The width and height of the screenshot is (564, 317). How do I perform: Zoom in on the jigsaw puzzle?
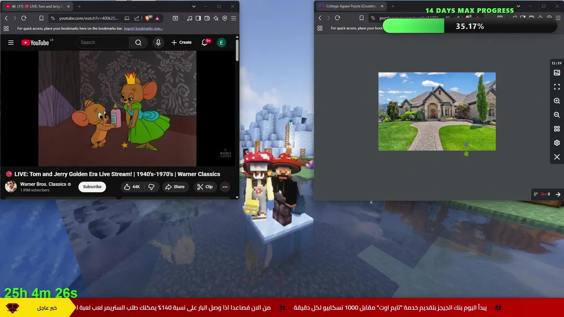tap(557, 101)
